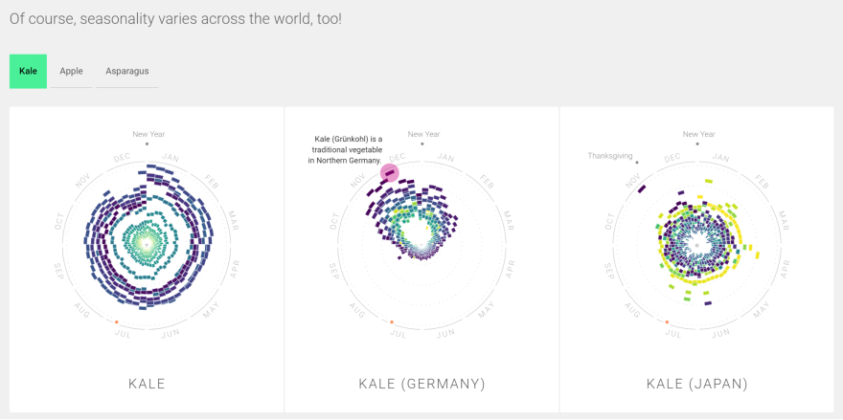The height and width of the screenshot is (420, 843).
Task: Select the orange dot in Kale (Germany) chart
Action: [391, 321]
